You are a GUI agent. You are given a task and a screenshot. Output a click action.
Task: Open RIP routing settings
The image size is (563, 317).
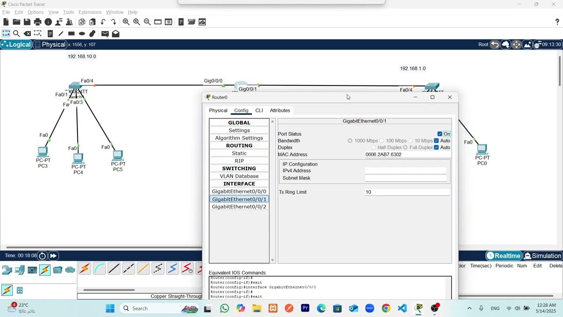239,161
